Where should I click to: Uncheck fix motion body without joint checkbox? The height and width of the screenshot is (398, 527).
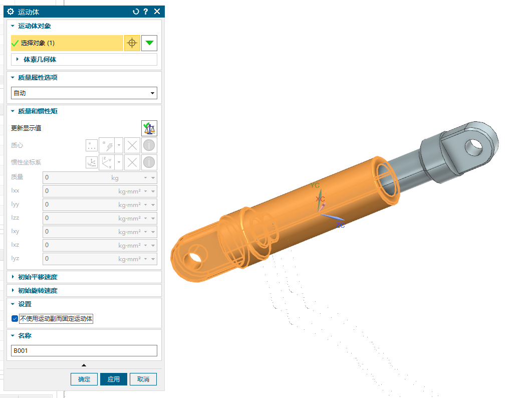click(15, 318)
